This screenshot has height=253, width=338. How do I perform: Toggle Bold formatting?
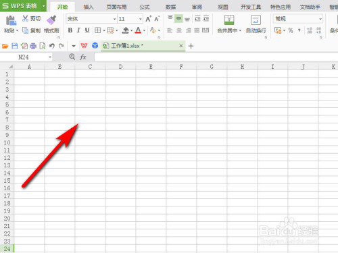(x=70, y=30)
